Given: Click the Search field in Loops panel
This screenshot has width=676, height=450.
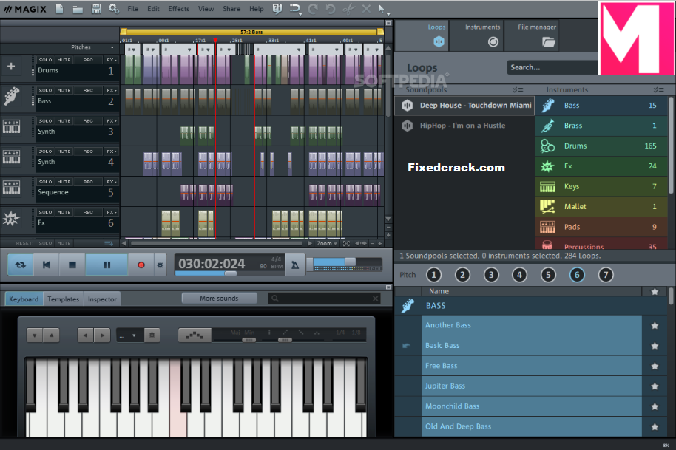Looking at the screenshot, I should tap(552, 67).
